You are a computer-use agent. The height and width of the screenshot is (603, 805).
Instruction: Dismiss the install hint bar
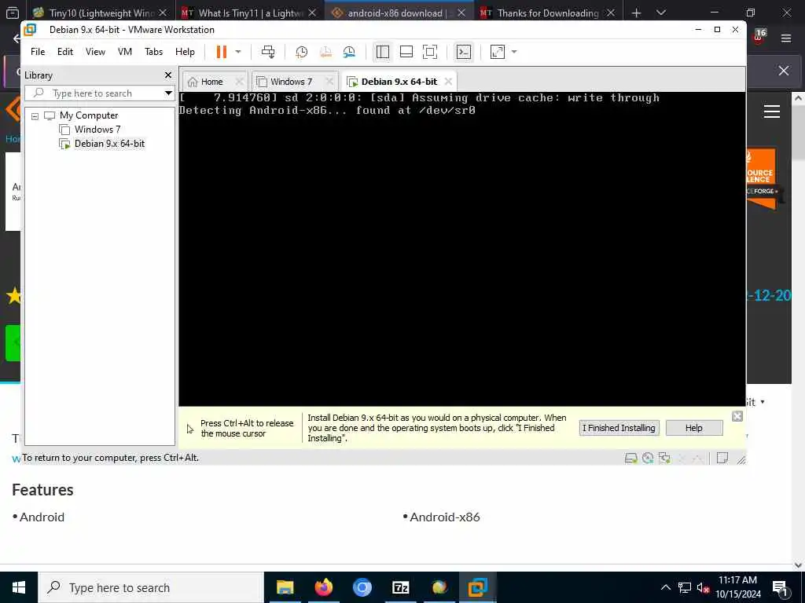click(737, 416)
